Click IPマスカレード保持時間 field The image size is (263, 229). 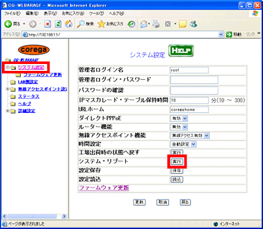pyautogui.click(x=189, y=100)
